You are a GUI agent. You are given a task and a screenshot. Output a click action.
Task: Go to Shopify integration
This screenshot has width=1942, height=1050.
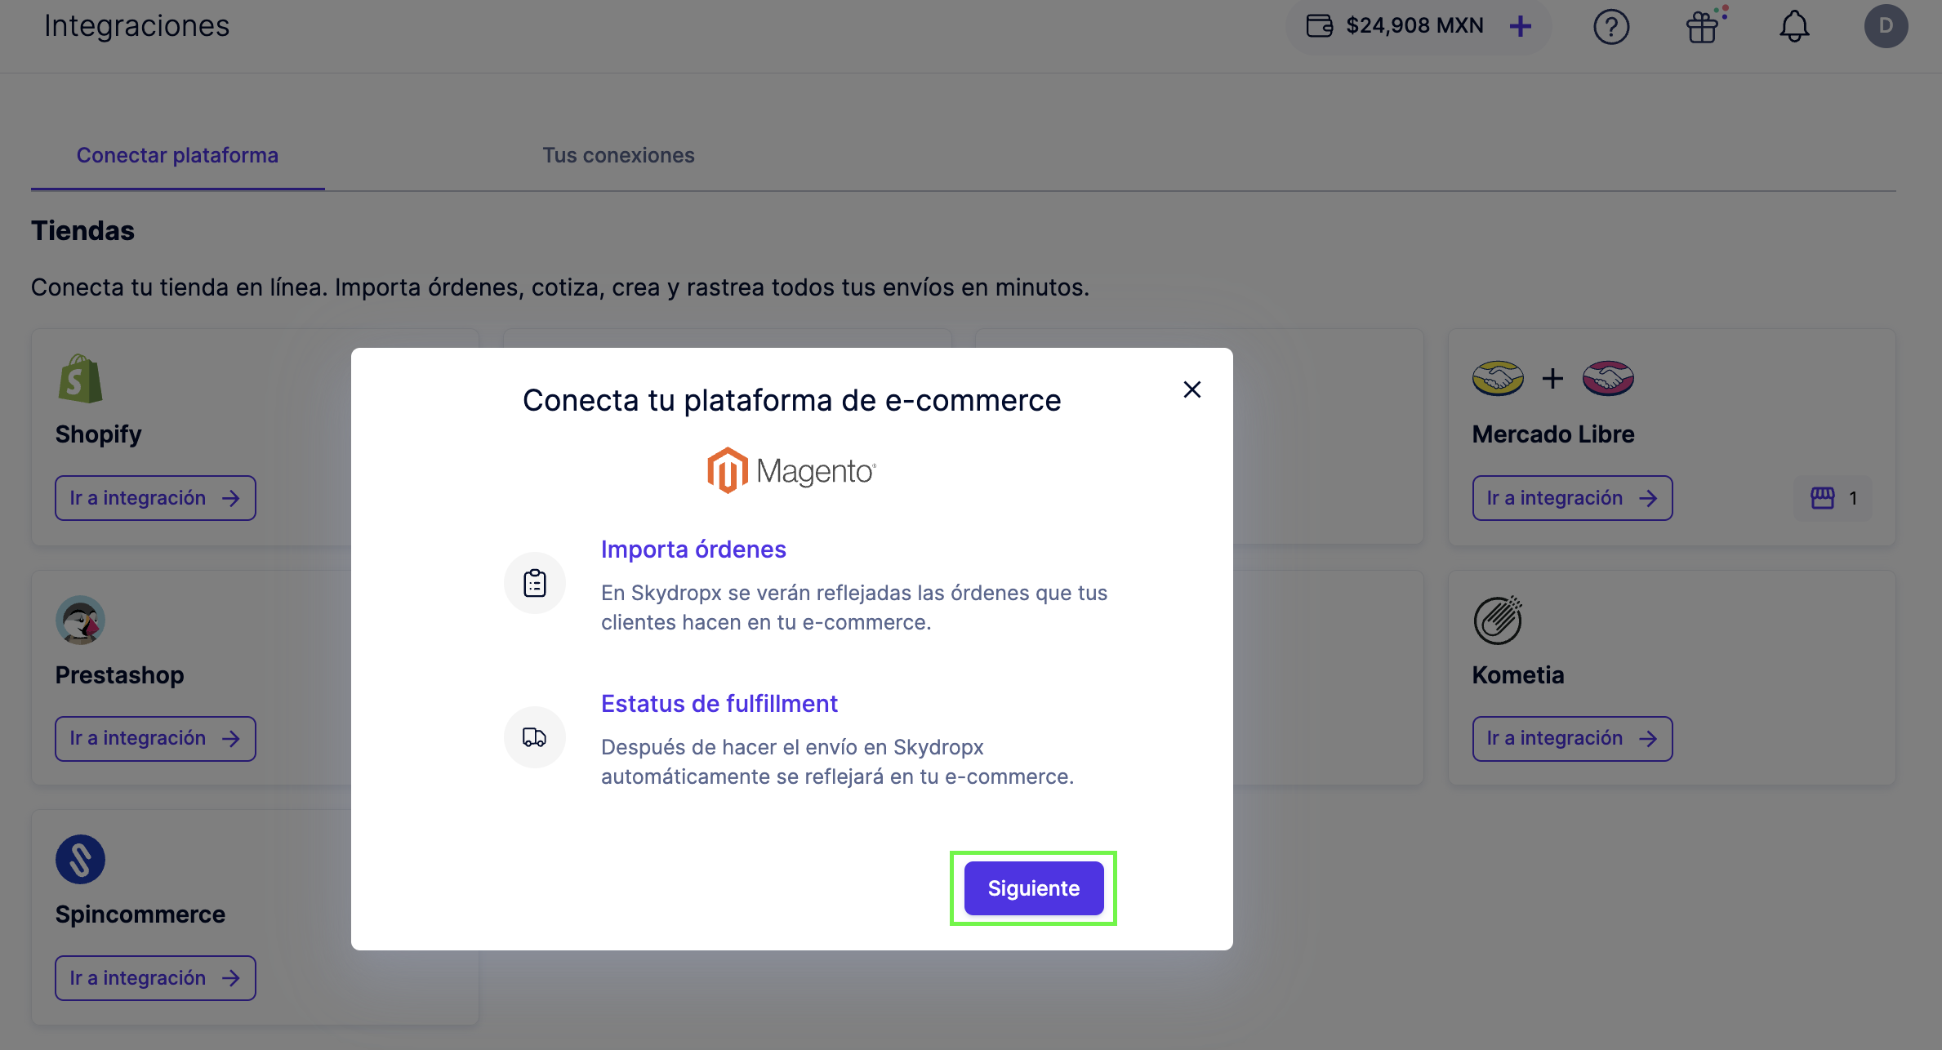[155, 498]
